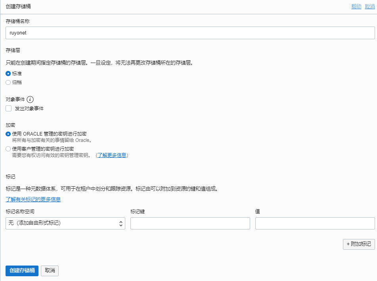
Task: Click the + 附加标记 button
Action: (x=358, y=244)
